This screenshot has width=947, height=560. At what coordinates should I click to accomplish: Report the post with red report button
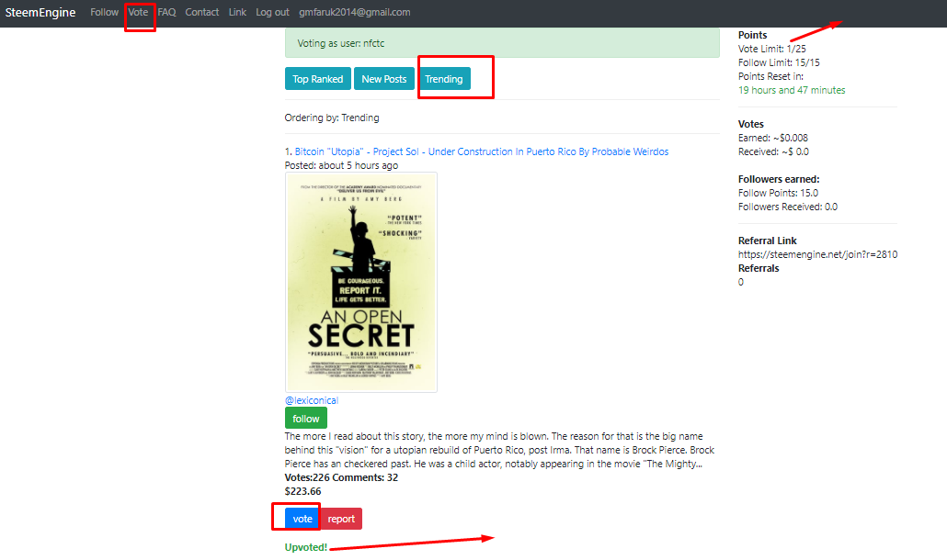341,519
